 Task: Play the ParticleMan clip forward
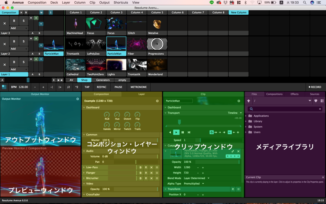coord(176,132)
